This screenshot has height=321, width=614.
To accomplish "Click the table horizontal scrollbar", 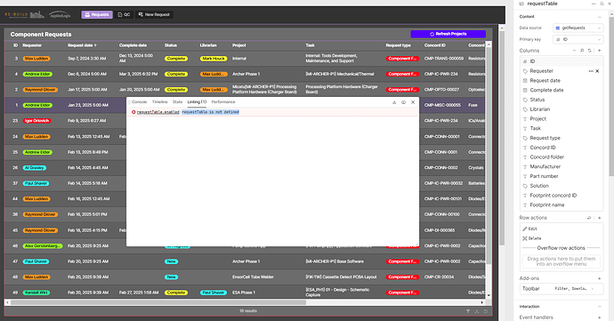I will (x=158, y=302).
